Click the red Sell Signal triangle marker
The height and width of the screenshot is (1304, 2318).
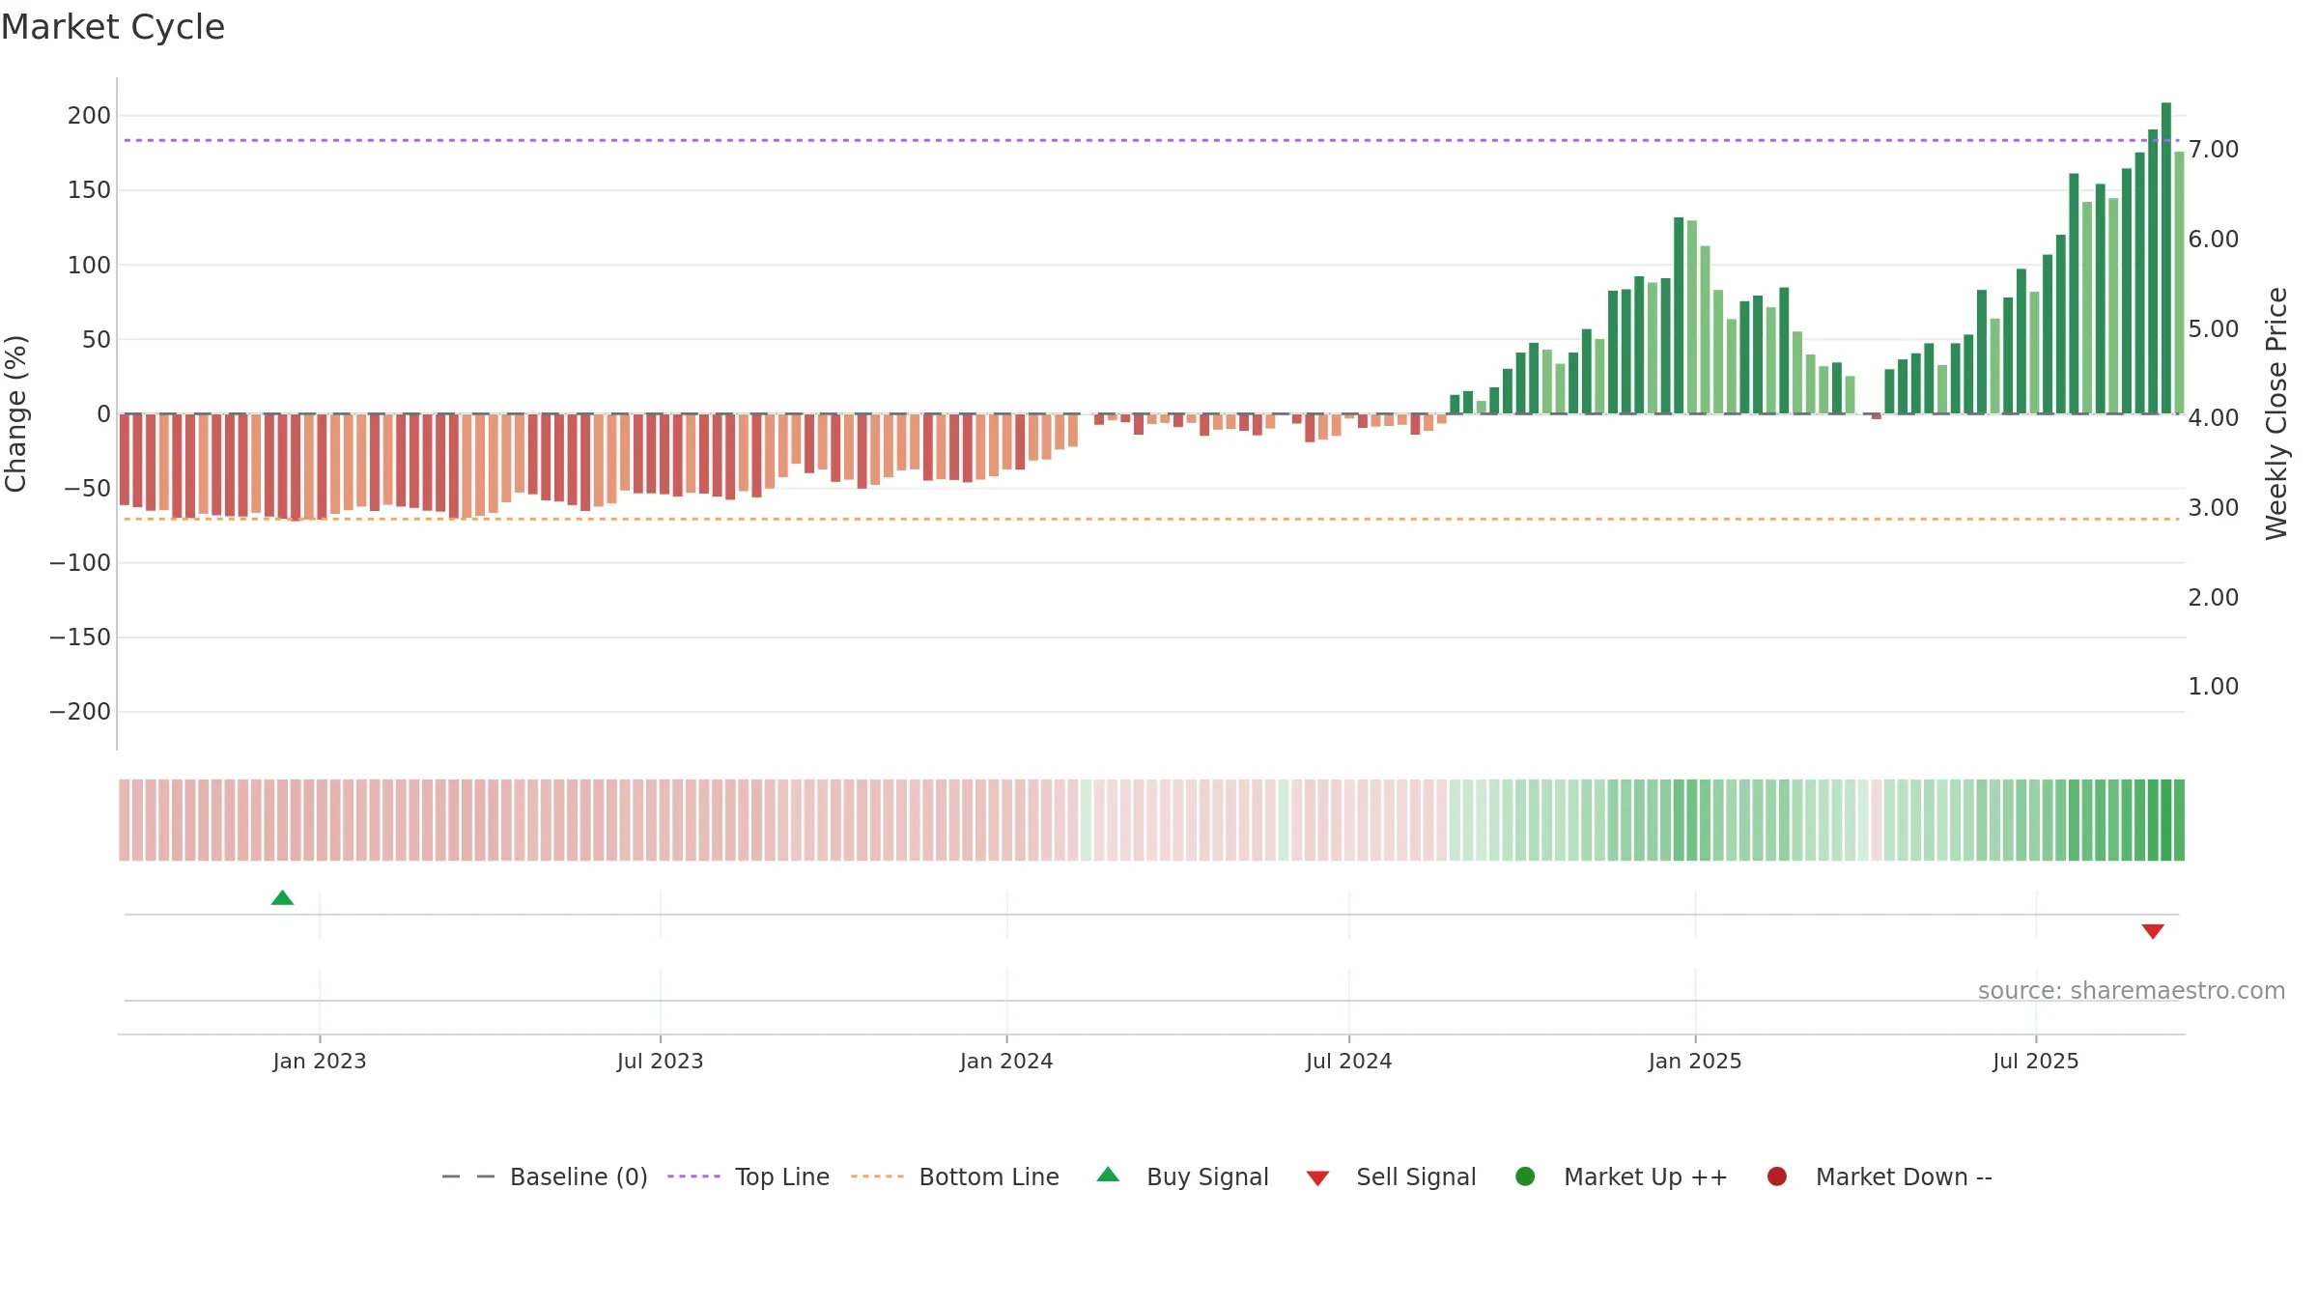tap(2153, 931)
